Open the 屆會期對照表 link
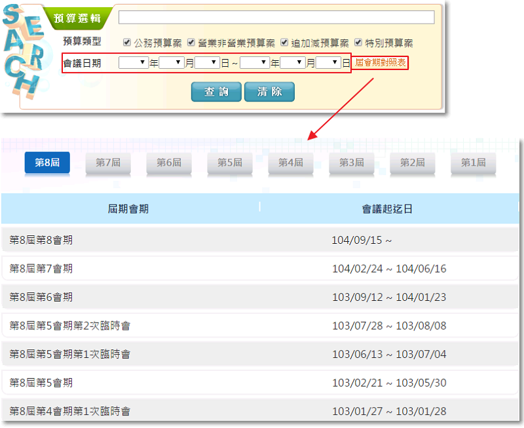 381,64
